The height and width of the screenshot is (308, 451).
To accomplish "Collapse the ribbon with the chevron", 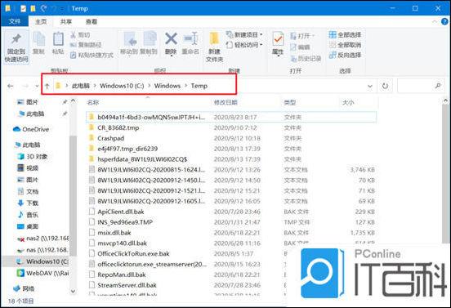I will click(x=435, y=21).
